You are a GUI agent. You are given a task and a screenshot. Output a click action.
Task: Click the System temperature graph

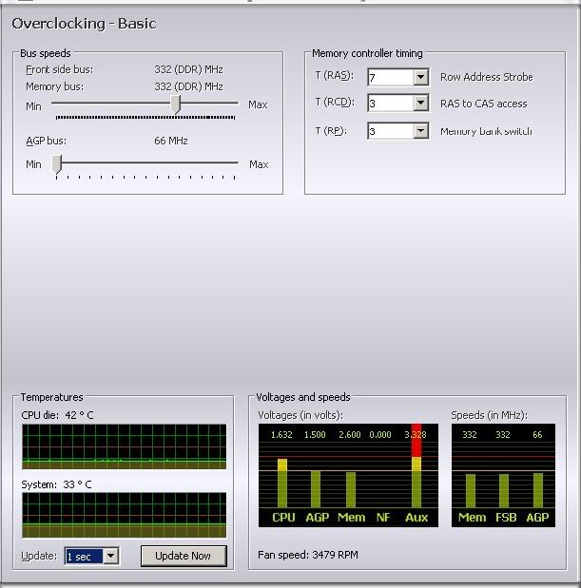tap(125, 515)
